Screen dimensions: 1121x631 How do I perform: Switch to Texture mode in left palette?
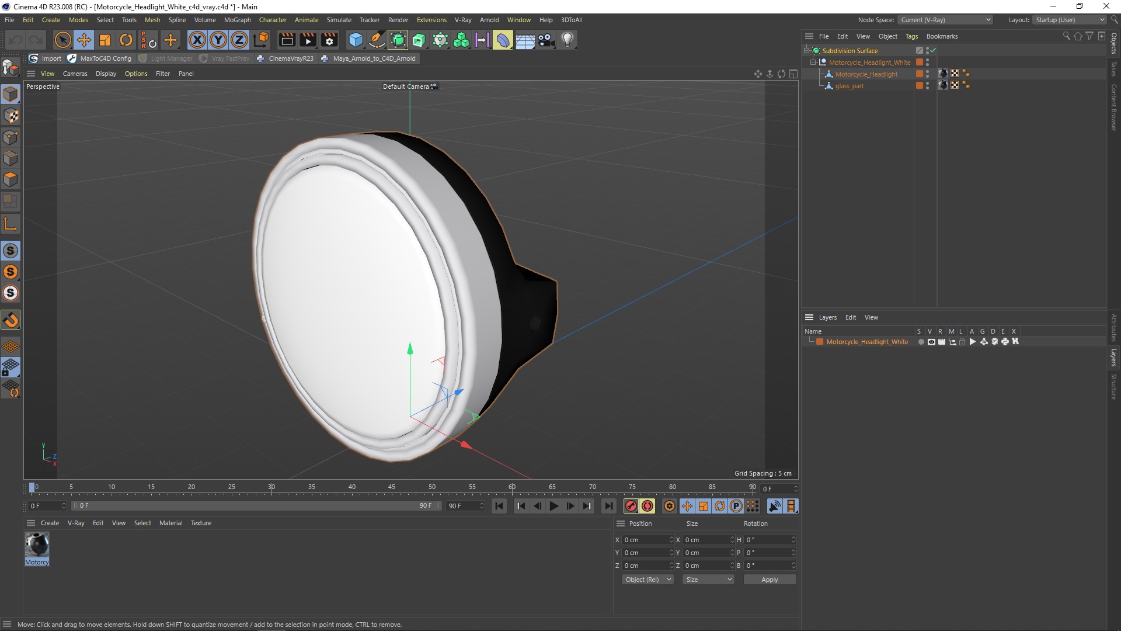pos(11,116)
